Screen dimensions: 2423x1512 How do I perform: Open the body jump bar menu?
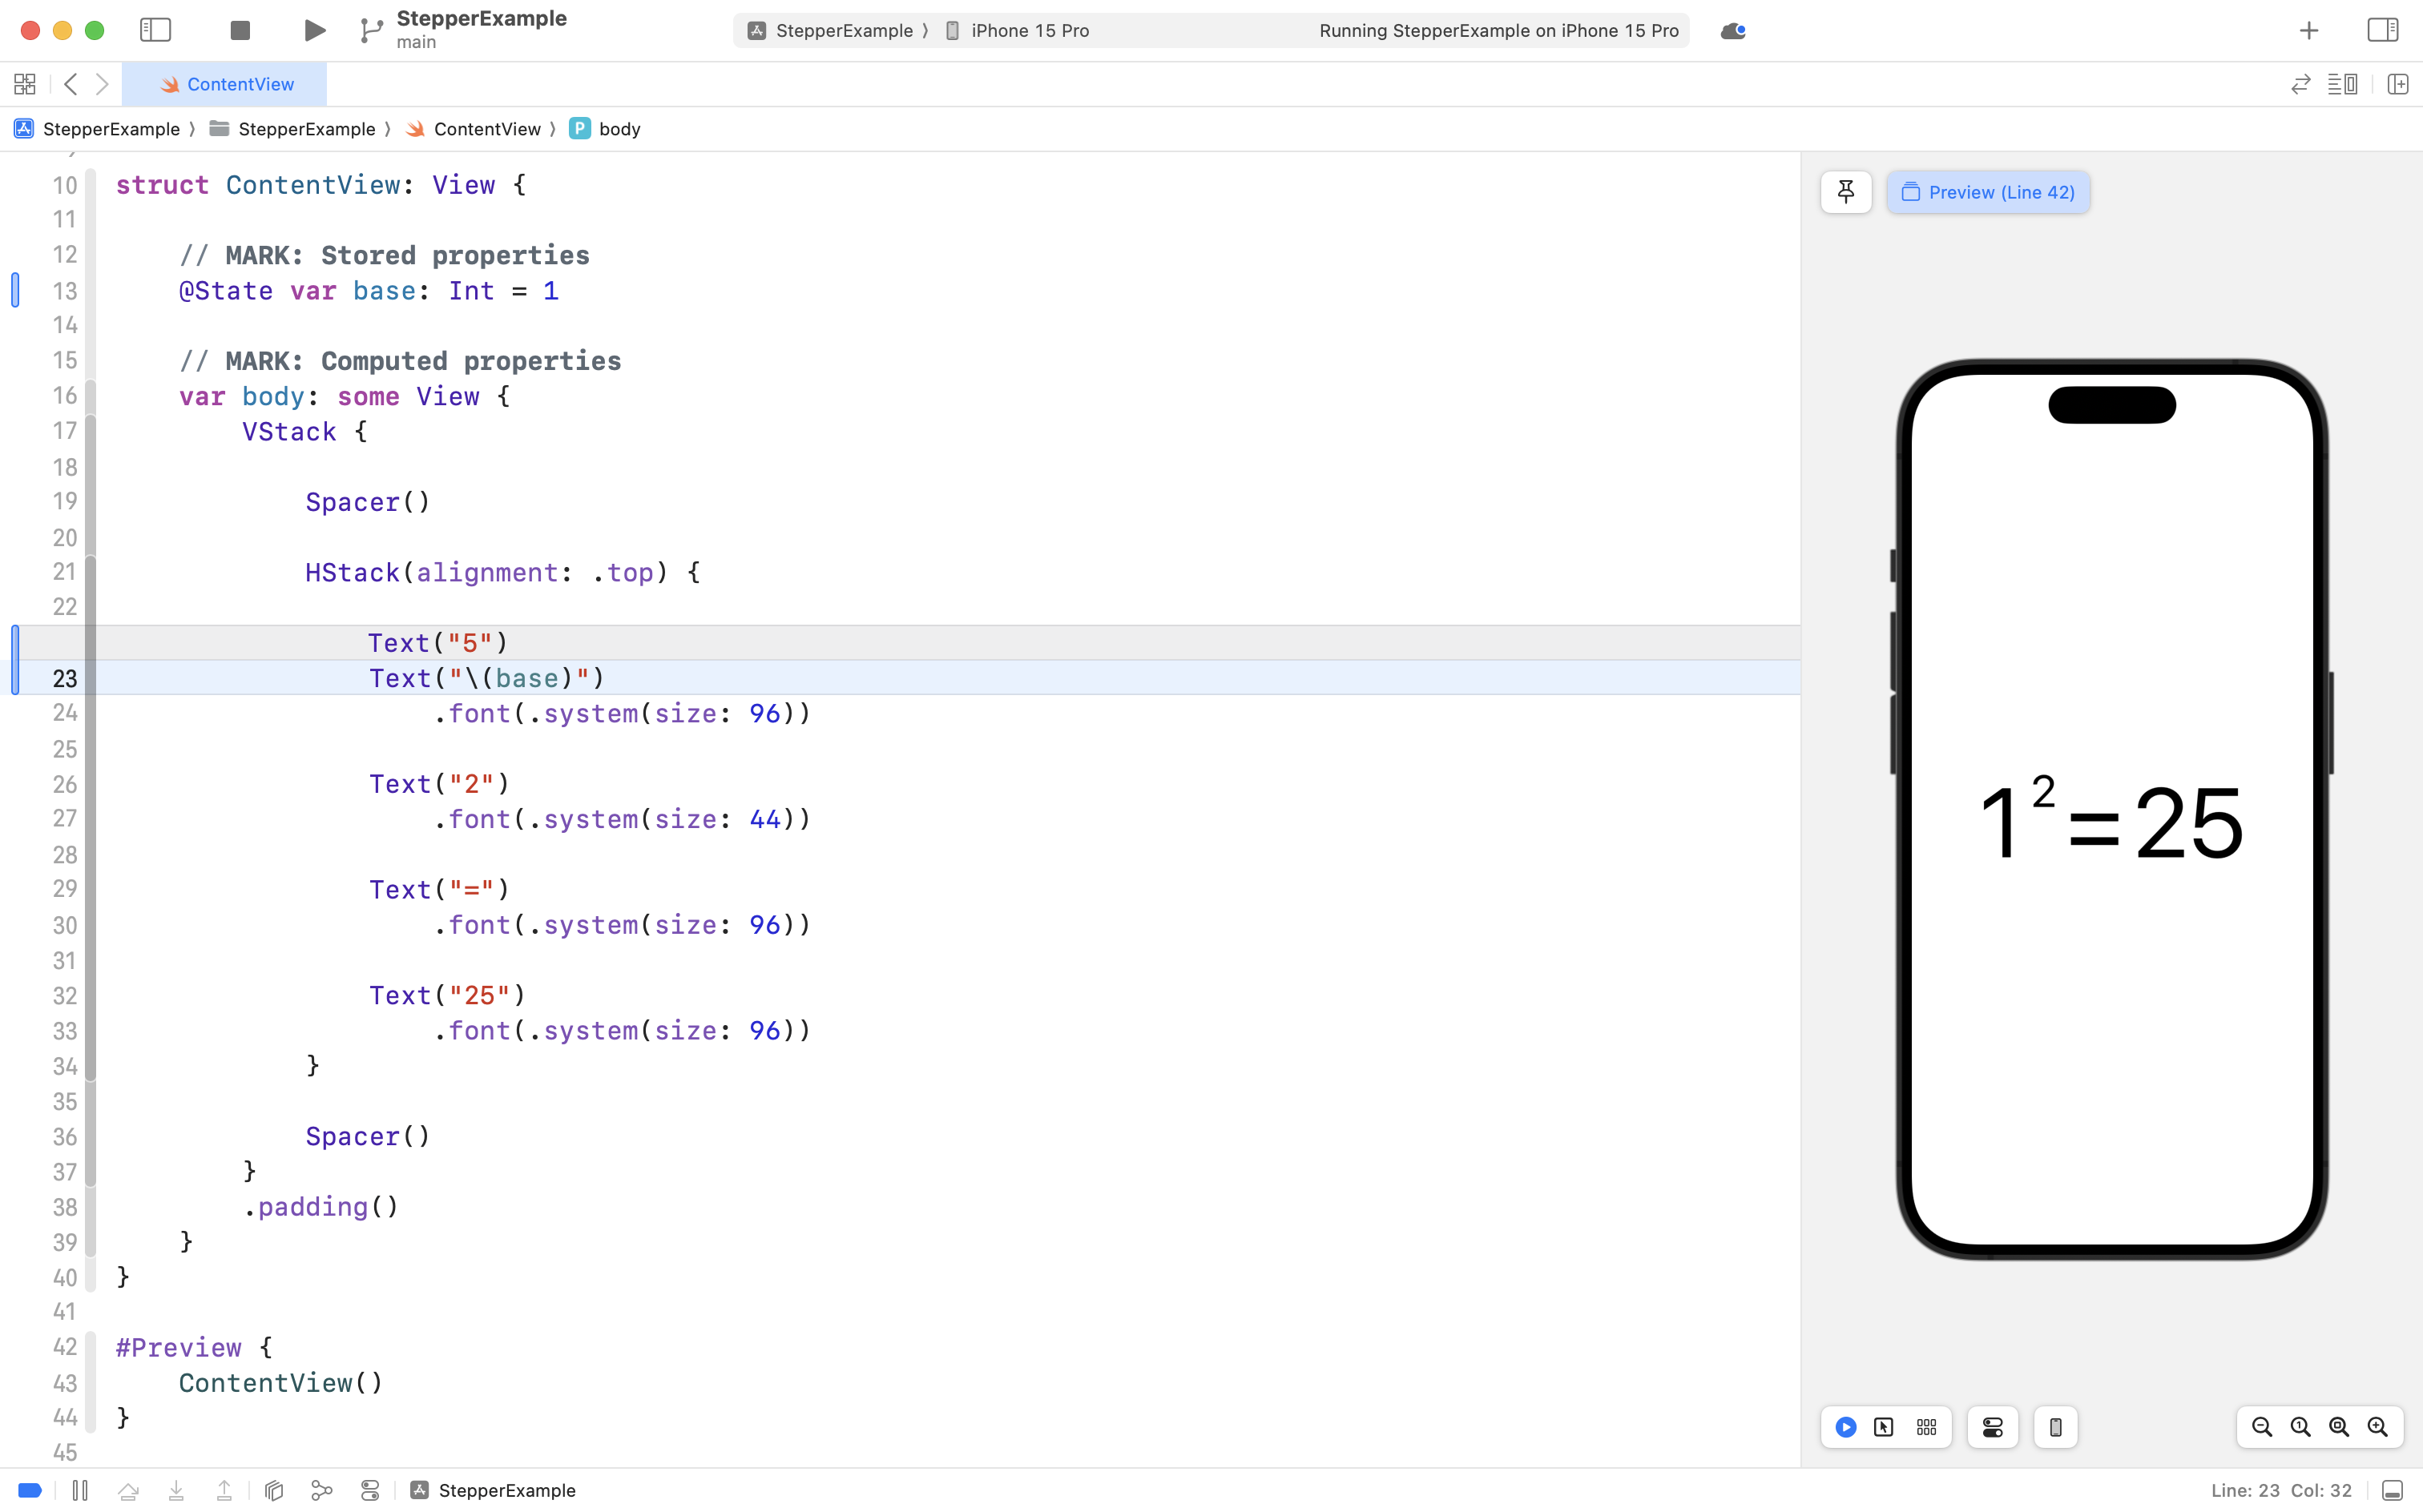coord(619,128)
